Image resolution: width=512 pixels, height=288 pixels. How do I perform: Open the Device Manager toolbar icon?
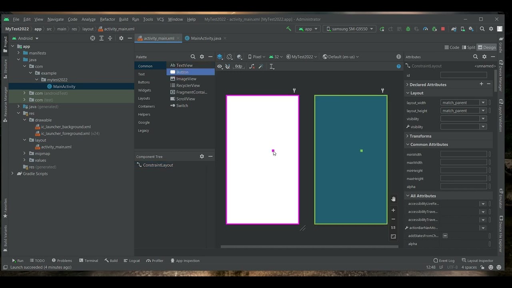click(463, 29)
